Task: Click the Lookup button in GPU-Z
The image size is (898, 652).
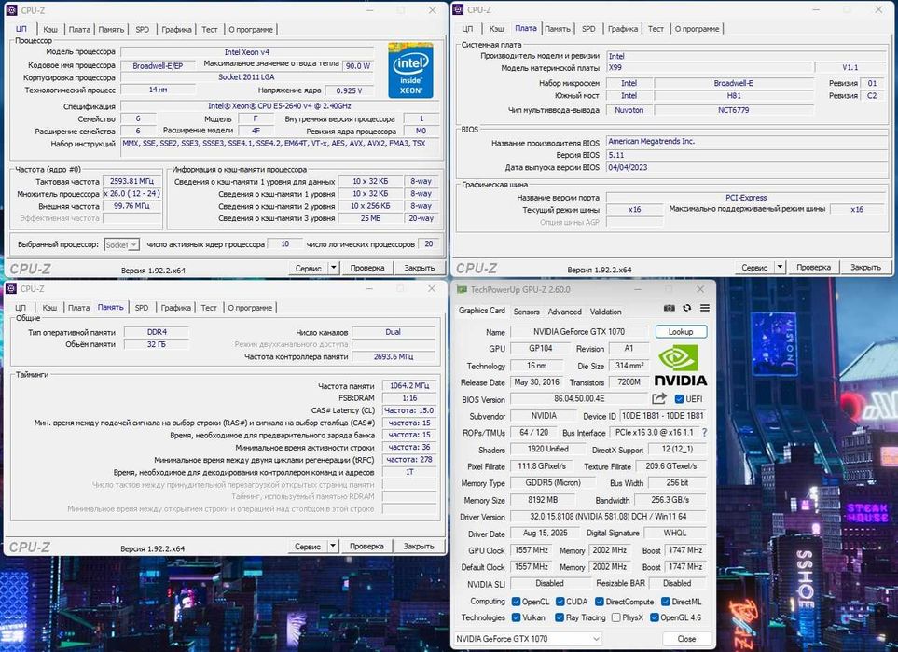Action: coord(681,332)
